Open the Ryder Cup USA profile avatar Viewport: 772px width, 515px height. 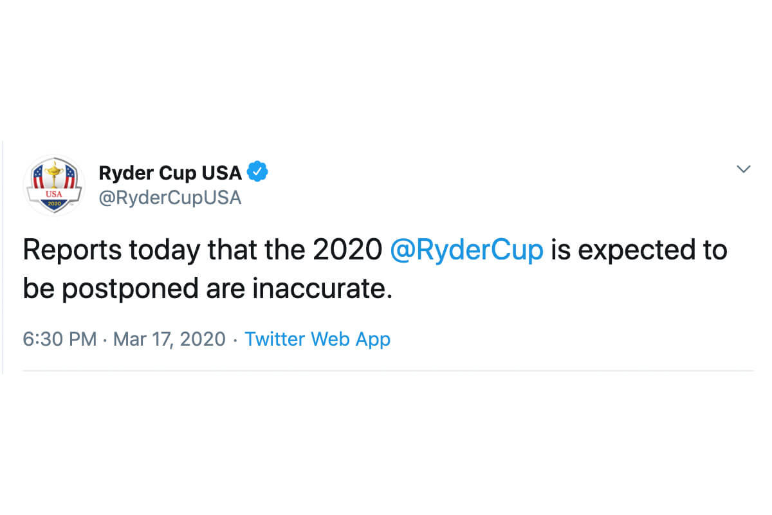[55, 183]
